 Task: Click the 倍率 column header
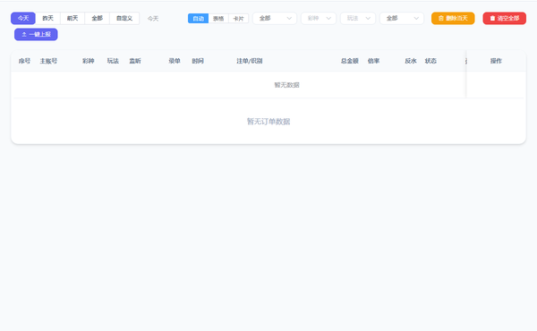coord(373,61)
